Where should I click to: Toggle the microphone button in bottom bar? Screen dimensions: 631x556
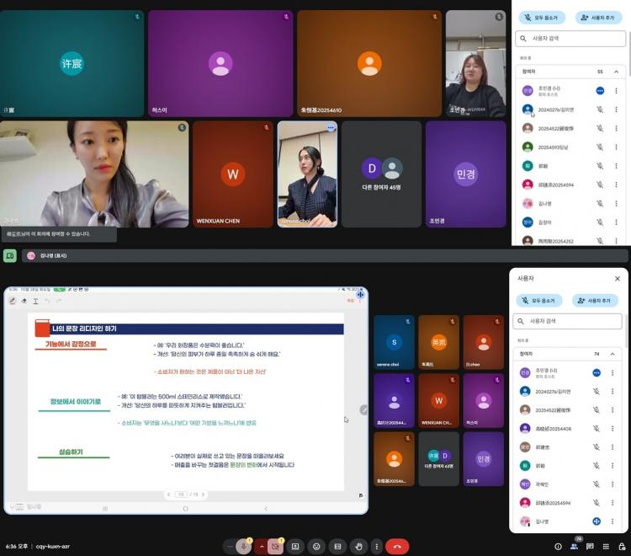245,546
